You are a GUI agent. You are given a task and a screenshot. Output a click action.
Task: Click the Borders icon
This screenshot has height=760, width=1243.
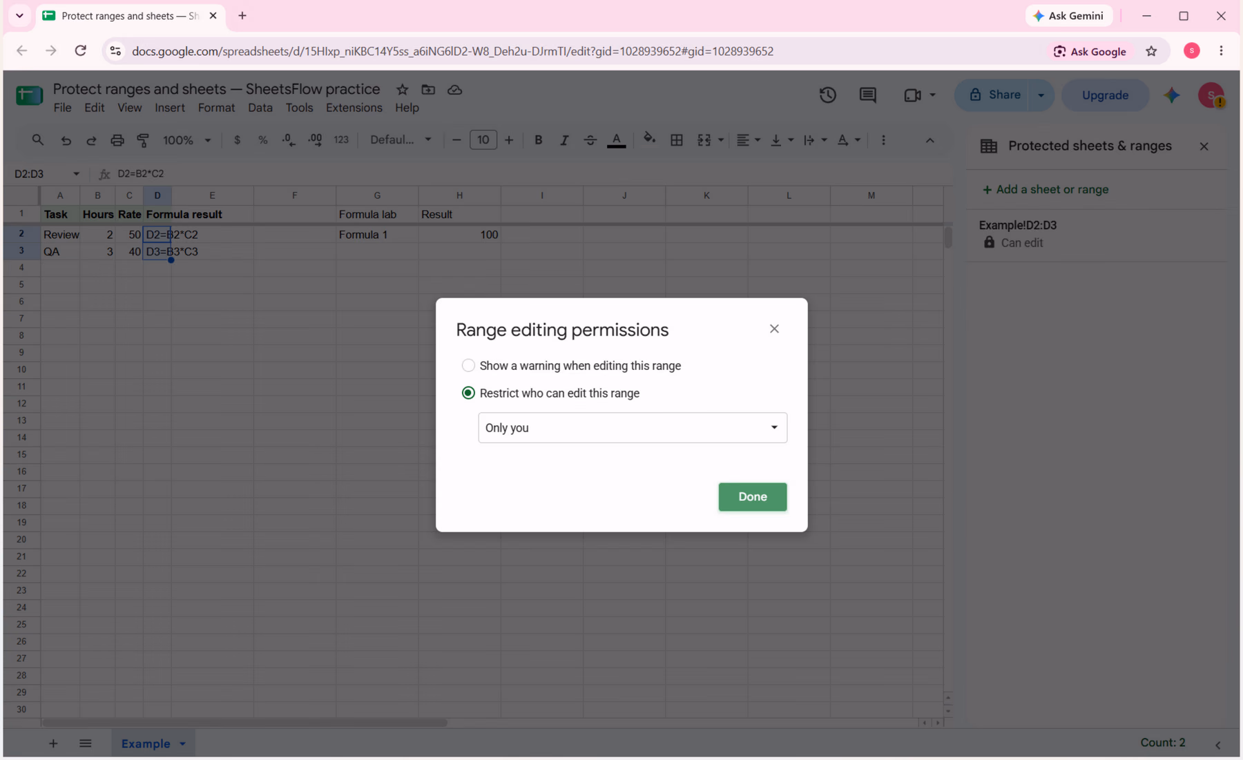[x=677, y=140]
